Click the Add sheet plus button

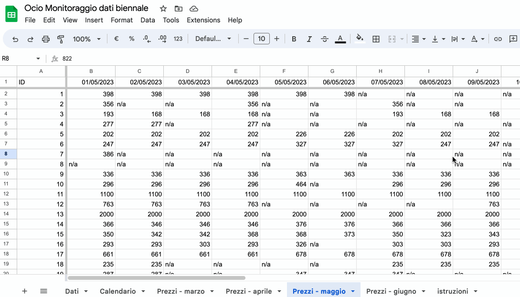[x=24, y=291]
